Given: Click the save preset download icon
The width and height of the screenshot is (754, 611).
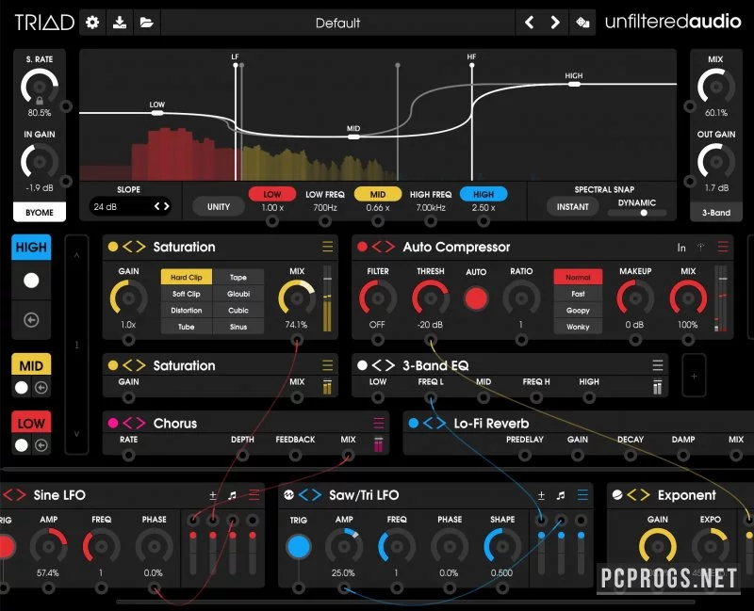Looking at the screenshot, I should tap(120, 22).
